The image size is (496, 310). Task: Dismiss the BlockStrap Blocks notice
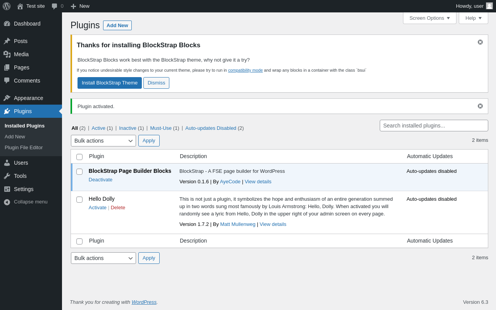click(480, 42)
